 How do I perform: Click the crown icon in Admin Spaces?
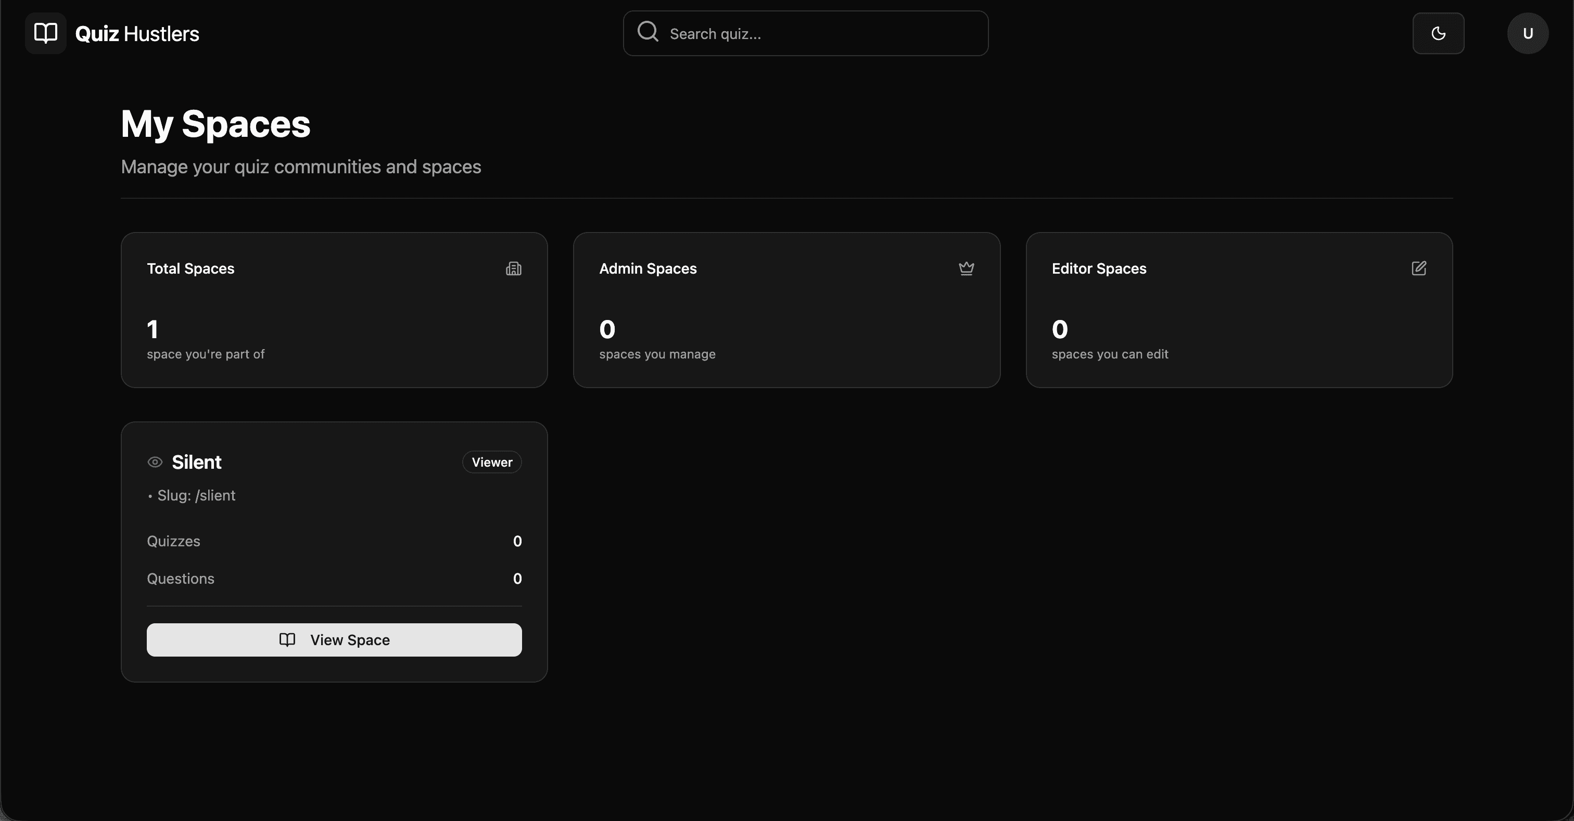click(x=966, y=269)
